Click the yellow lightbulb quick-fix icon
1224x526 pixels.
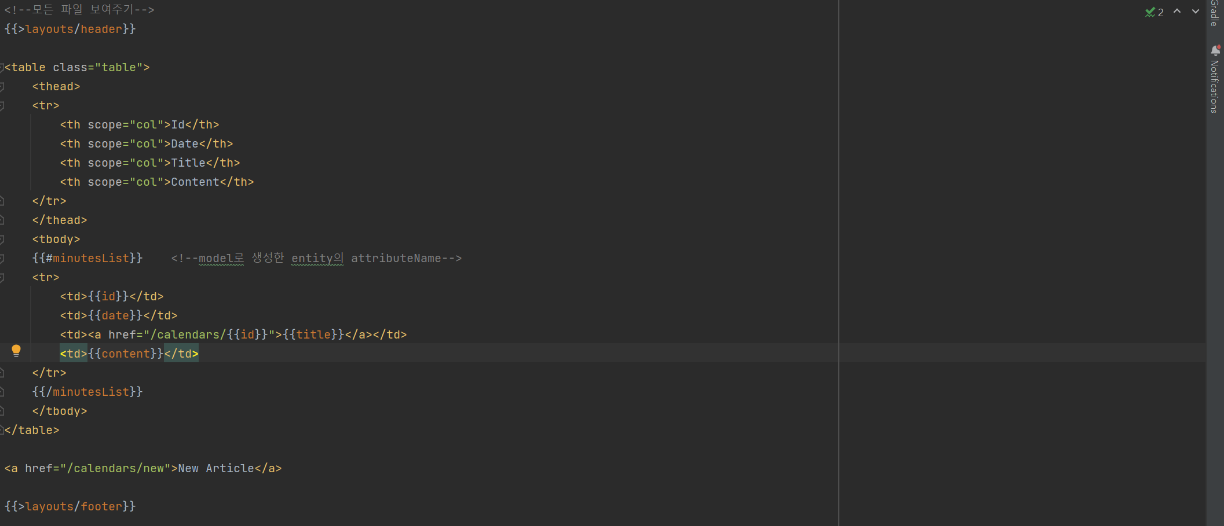pyautogui.click(x=16, y=351)
